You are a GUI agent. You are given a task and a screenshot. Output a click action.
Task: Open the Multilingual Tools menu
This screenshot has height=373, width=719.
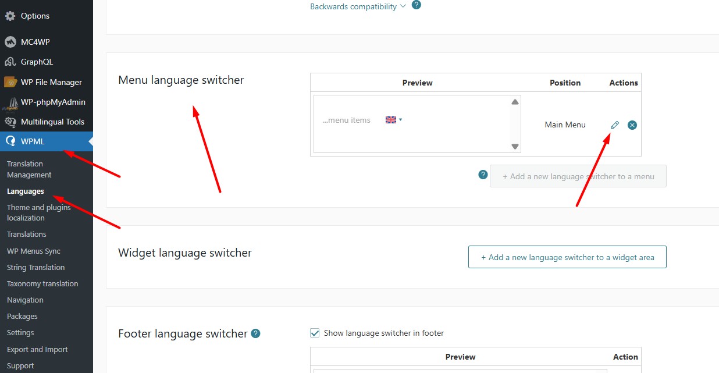(52, 122)
